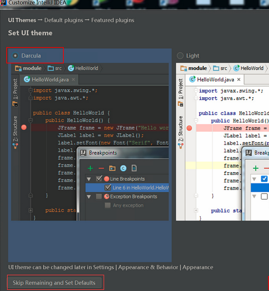Select the Light theme radio button
This screenshot has height=291, width=269.
(x=180, y=56)
